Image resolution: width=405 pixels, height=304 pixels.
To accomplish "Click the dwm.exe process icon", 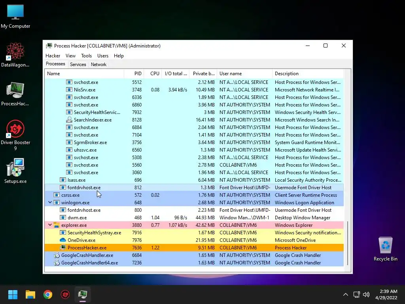I will (63, 218).
